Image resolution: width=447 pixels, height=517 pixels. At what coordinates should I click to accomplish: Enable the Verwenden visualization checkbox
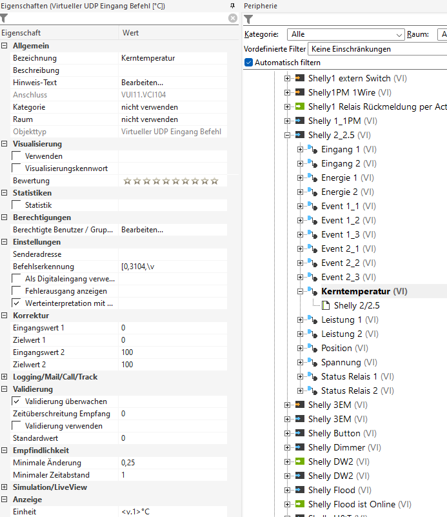(17, 156)
